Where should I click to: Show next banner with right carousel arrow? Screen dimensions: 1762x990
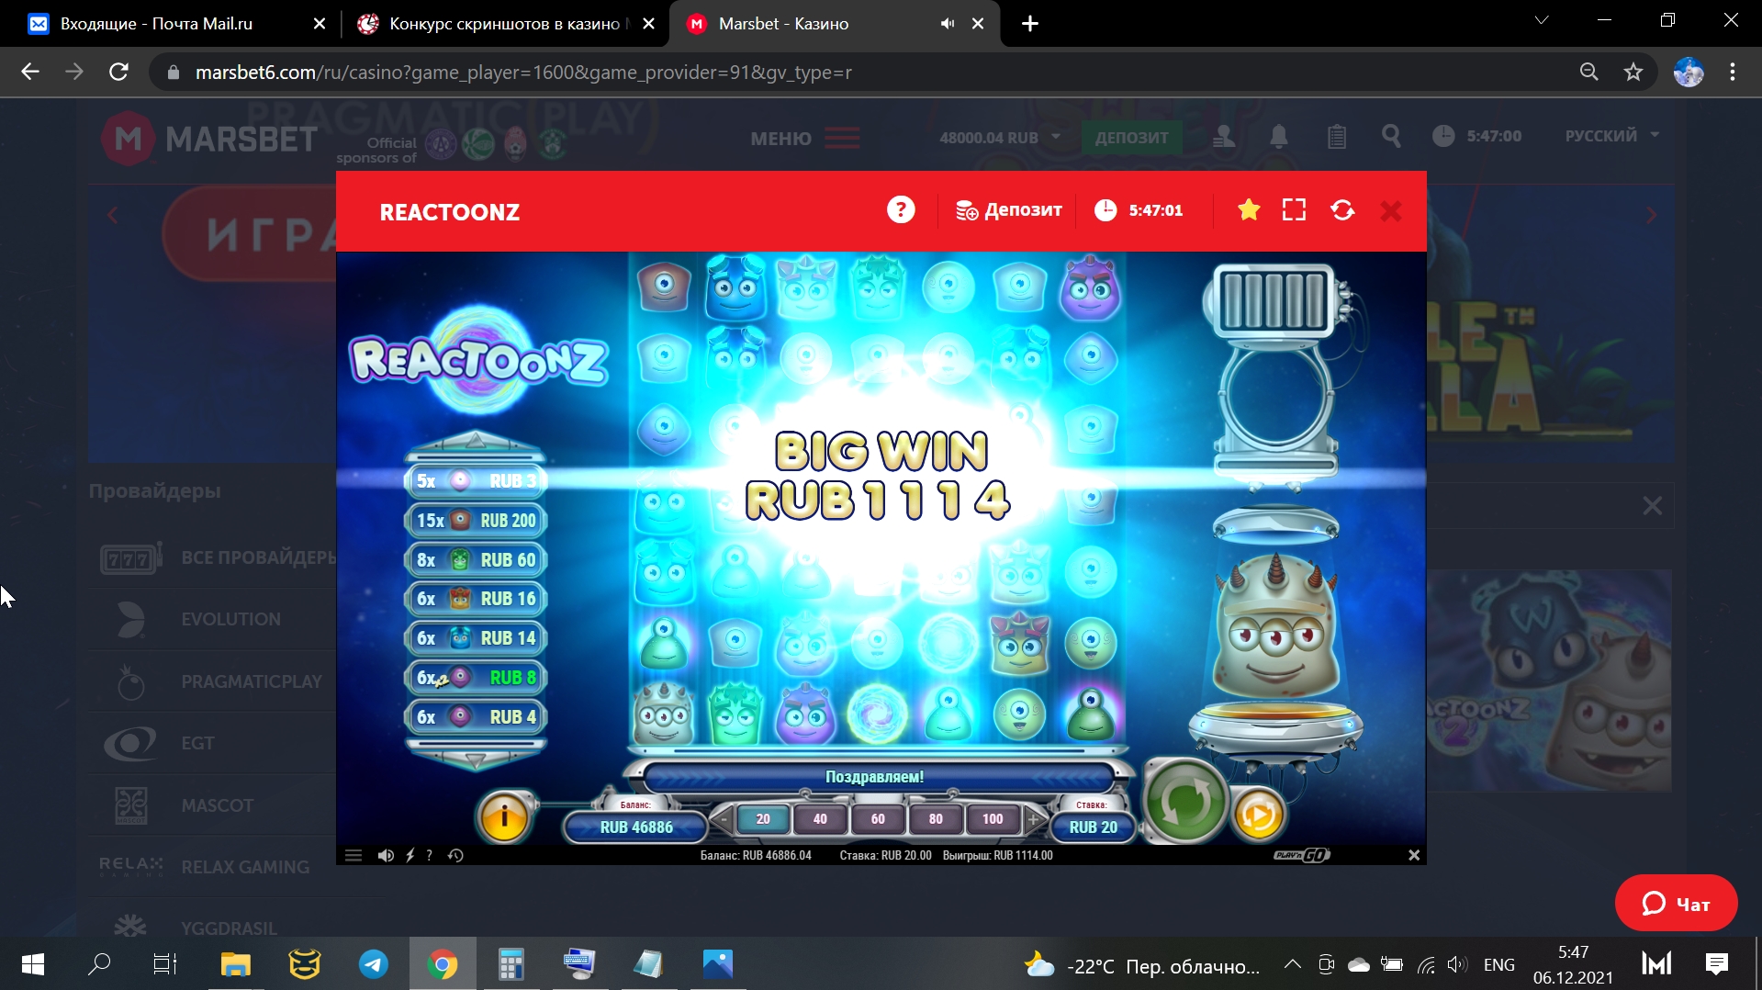1651,215
